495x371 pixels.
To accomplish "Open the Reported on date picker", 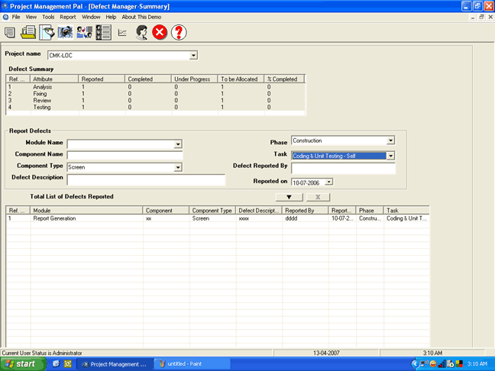I will coord(329,182).
